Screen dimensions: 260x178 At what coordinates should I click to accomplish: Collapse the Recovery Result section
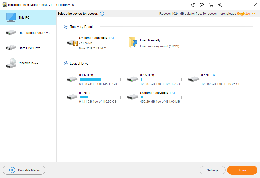pos(66,27)
